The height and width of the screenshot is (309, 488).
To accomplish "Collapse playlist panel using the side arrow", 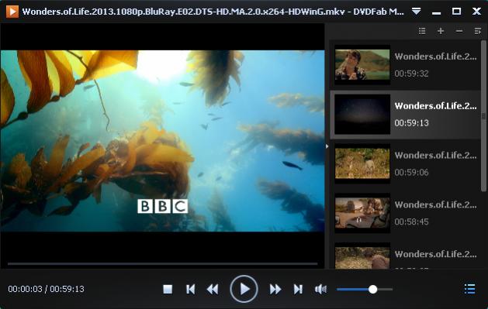I will click(327, 146).
